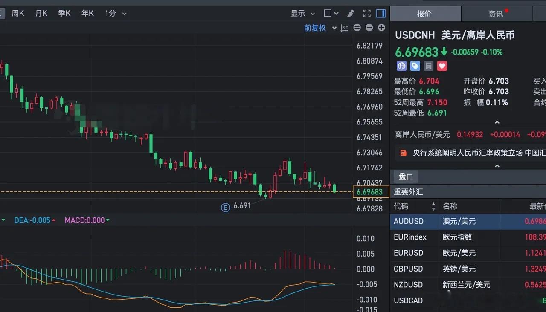The image size is (546, 312).
Task: Open the DEA indicator dropdown arrow
Action: tap(54, 220)
